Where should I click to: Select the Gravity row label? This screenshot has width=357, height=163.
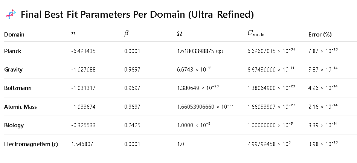[x=13, y=69]
